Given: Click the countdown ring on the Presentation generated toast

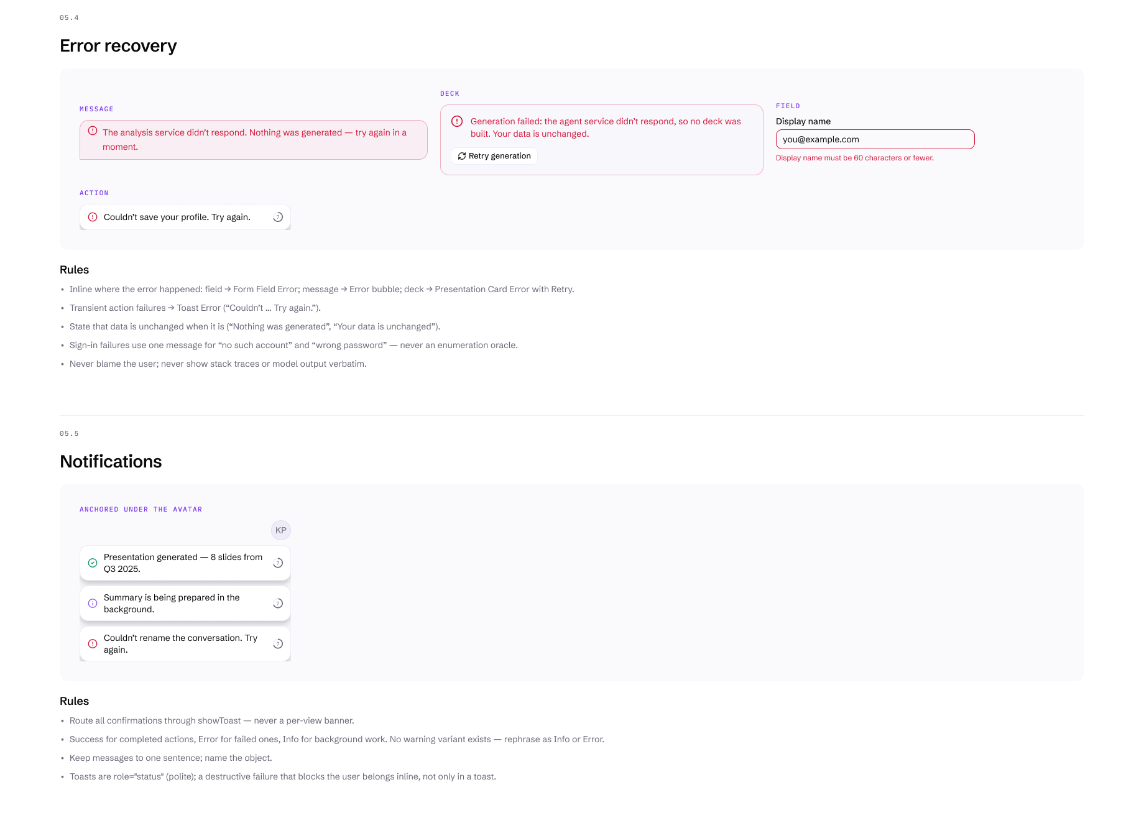Looking at the screenshot, I should point(278,563).
